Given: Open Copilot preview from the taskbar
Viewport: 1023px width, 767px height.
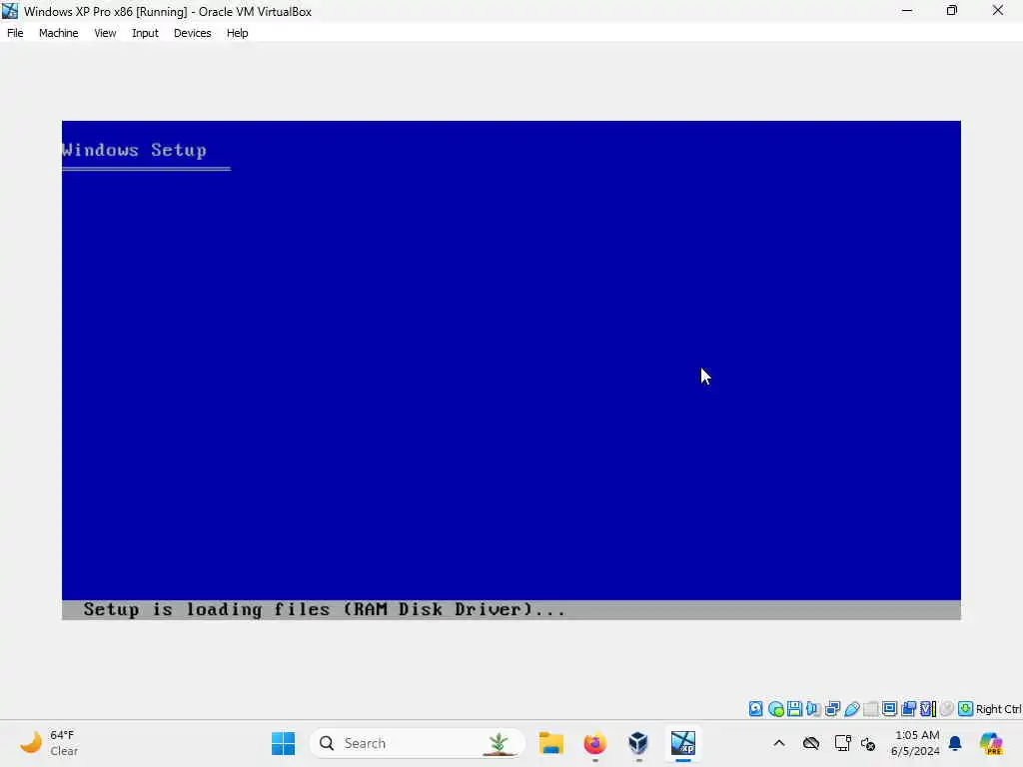Looking at the screenshot, I should tap(991, 743).
